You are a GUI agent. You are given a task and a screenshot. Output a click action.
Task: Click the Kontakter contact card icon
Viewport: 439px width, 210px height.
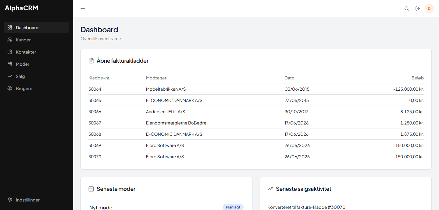[10, 52]
